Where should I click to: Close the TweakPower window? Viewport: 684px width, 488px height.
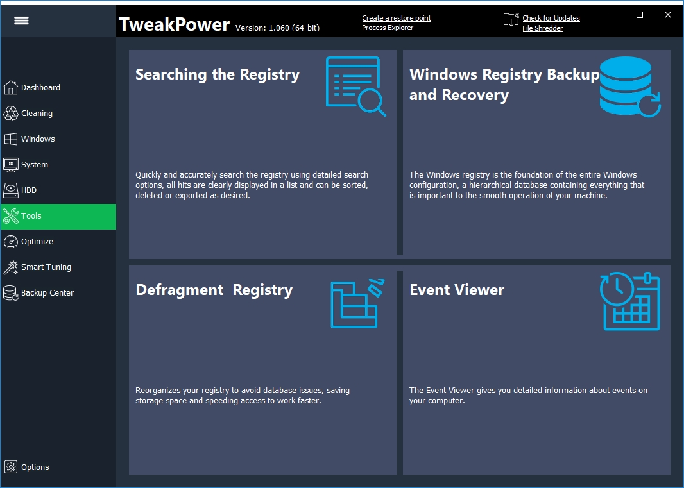(667, 15)
